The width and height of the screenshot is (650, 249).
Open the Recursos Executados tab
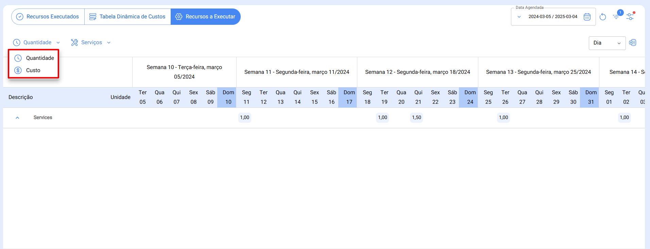(48, 17)
